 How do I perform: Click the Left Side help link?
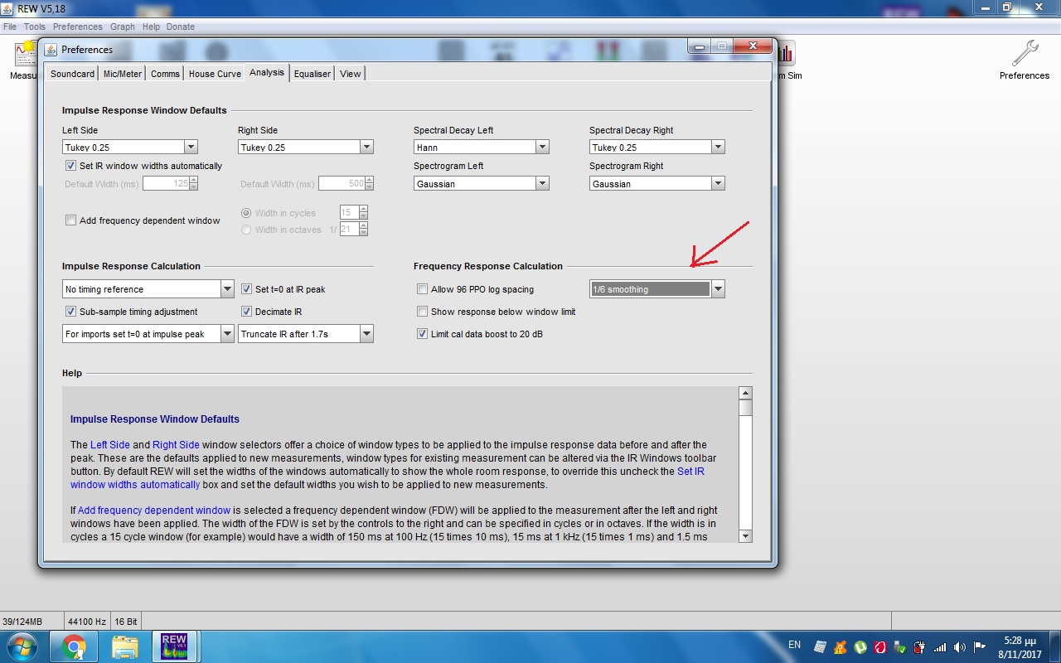[109, 445]
